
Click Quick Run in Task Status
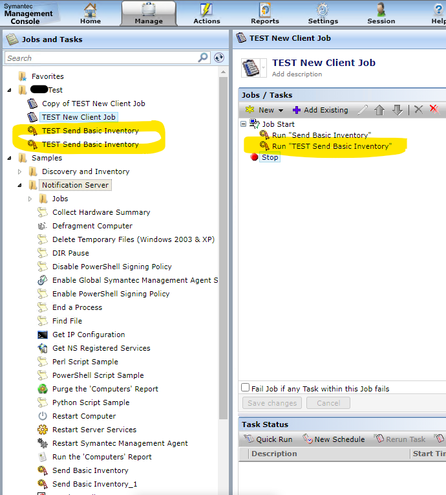coord(268,439)
